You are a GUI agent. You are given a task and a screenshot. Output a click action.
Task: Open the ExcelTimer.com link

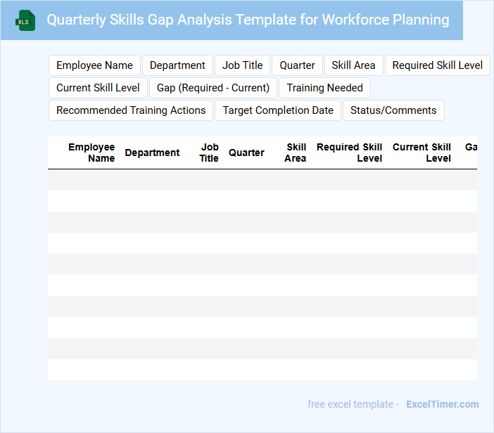pyautogui.click(x=442, y=404)
